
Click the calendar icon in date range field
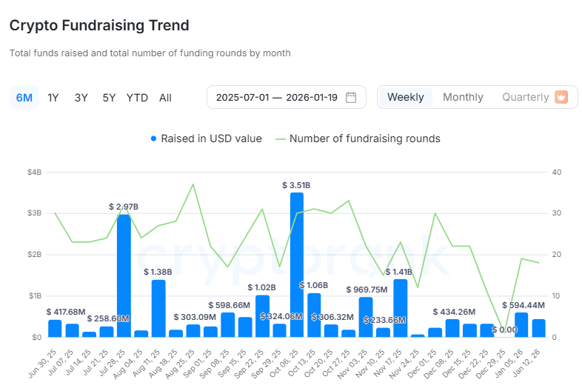tap(351, 97)
